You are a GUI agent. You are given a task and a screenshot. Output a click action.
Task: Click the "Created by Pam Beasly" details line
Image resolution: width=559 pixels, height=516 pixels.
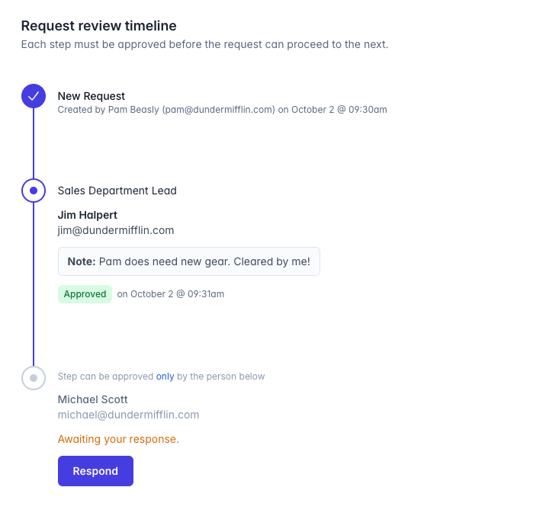222,110
